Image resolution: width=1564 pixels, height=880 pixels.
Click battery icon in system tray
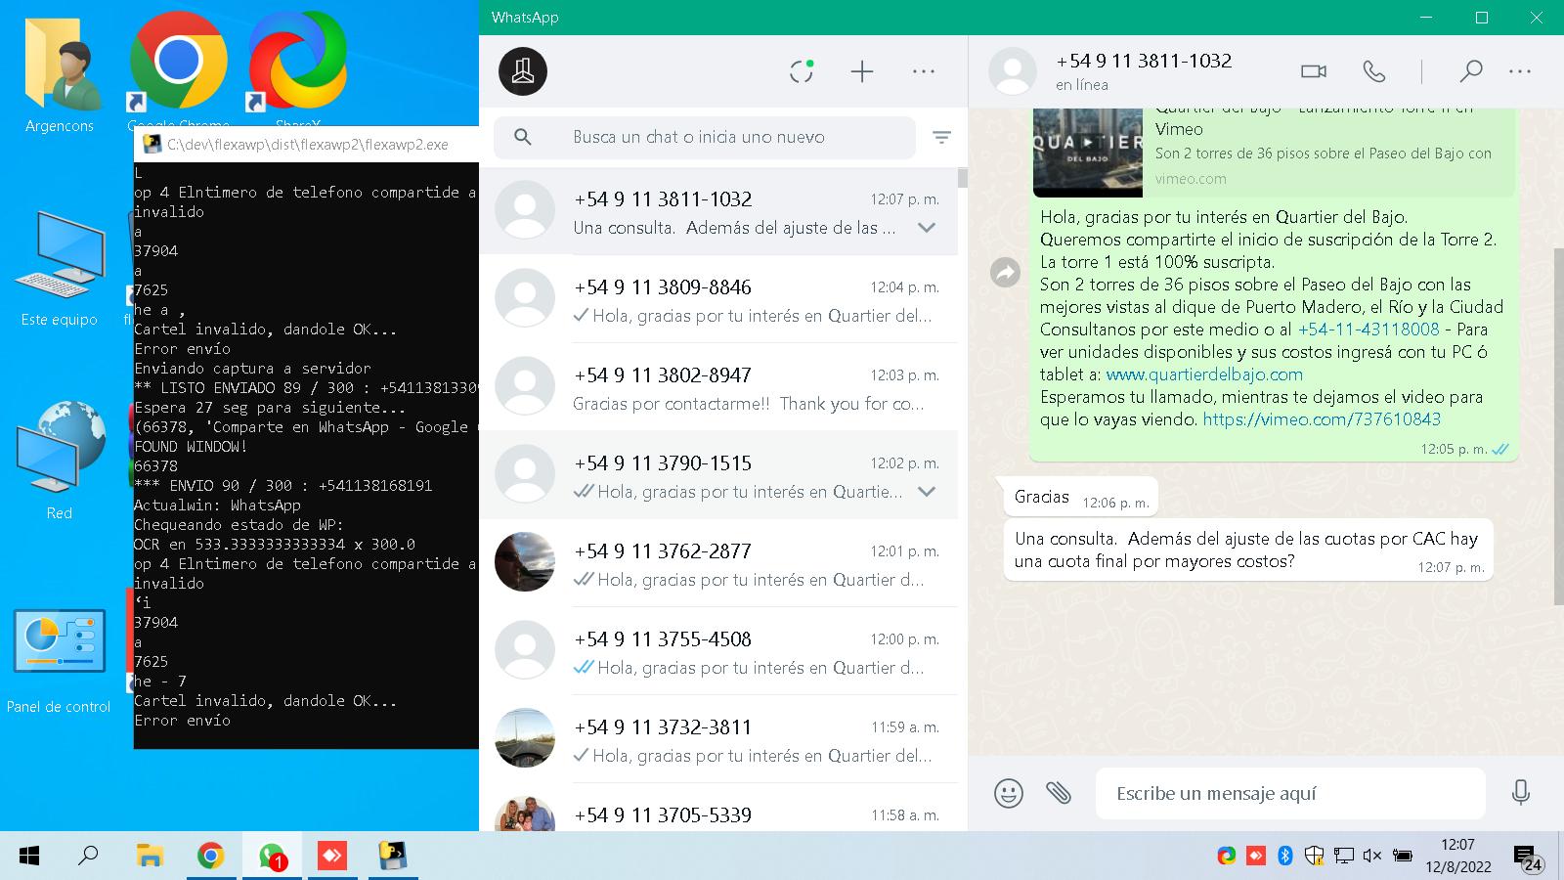coord(1402,857)
